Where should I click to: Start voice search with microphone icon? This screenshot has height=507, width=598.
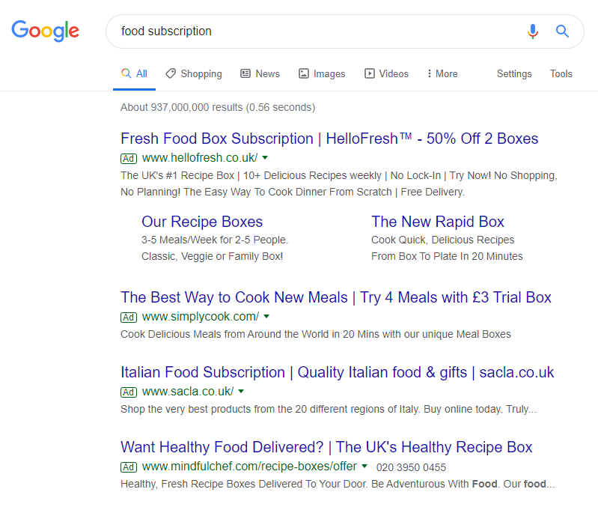click(533, 31)
